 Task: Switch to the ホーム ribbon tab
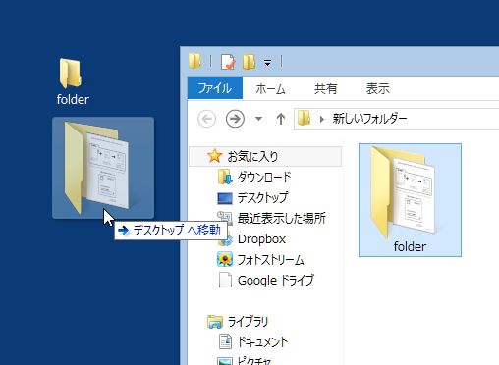coord(270,88)
